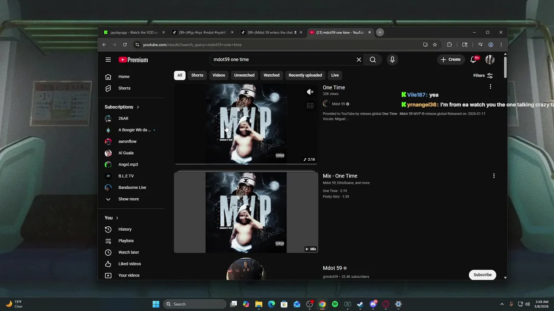The height and width of the screenshot is (311, 554).
Task: Open a new browser tab
Action: pos(380,32)
